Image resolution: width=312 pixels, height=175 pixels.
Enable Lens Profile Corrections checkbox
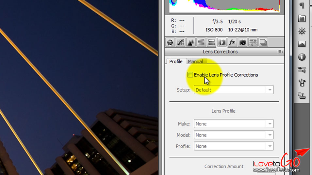(190, 75)
